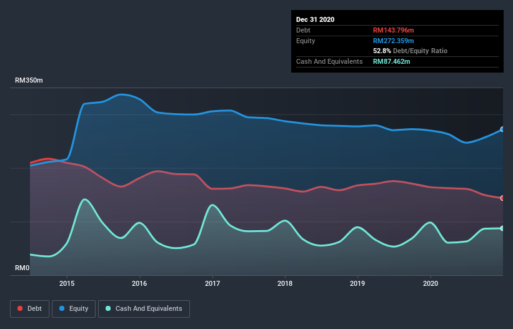Click the 52.8% Debt/Equity Ratio text
Image resolution: width=513 pixels, height=329 pixels.
[410, 51]
